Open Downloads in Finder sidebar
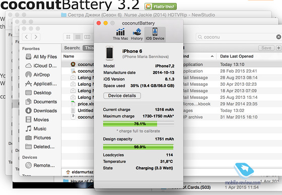The image size is (282, 195). click(x=41, y=111)
